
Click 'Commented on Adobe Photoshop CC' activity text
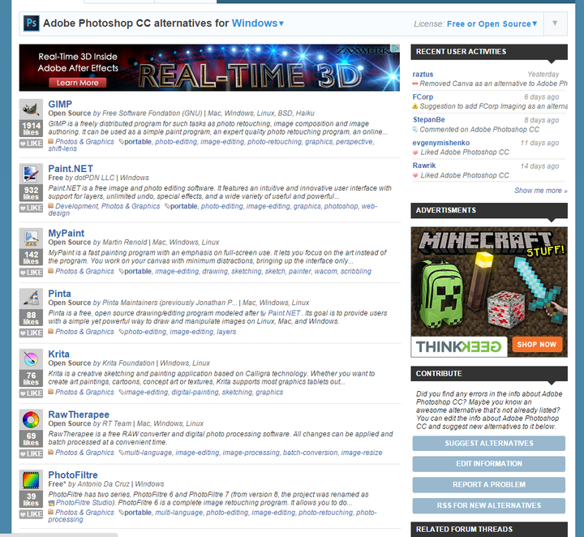pyautogui.click(x=479, y=130)
